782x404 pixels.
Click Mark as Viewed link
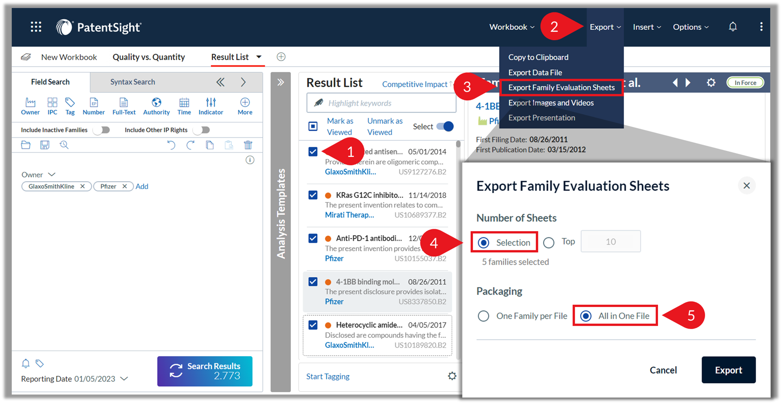340,126
